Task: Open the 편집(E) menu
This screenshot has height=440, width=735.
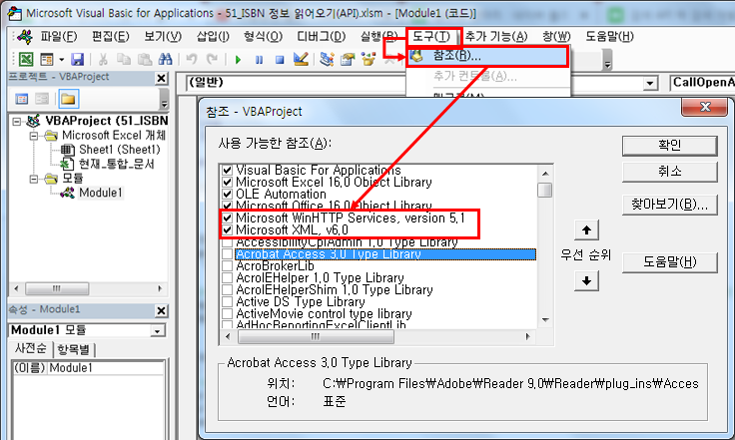Action: 111,37
